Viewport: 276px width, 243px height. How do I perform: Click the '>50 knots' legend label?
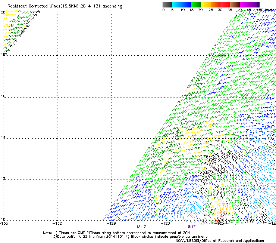pos(266,10)
